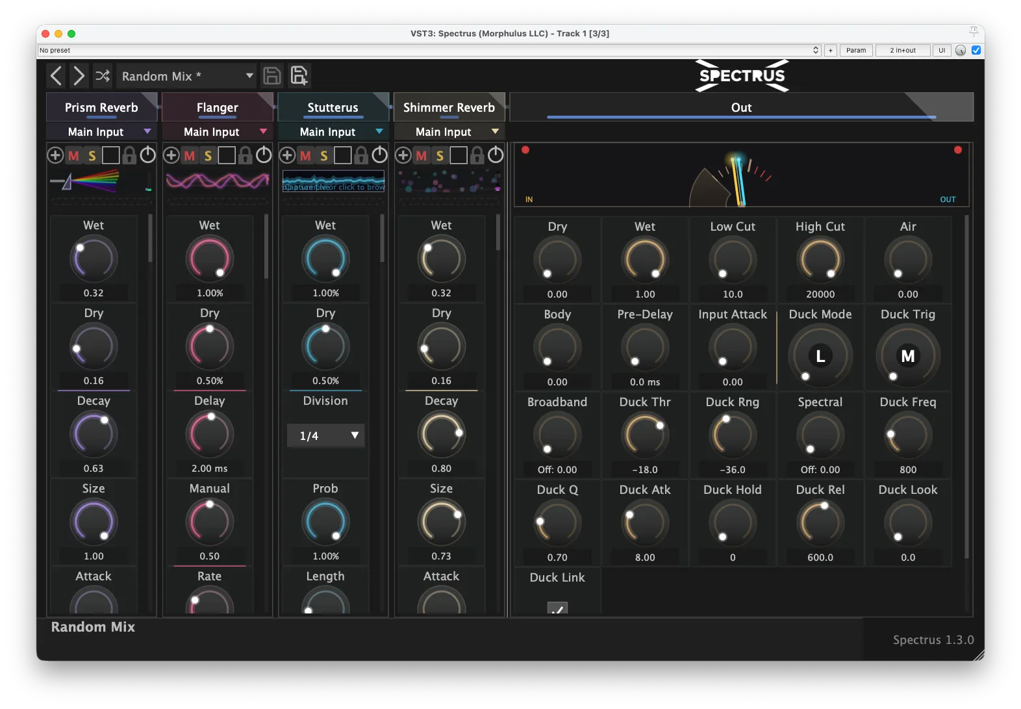Click the Out High Cut knob

click(x=820, y=260)
